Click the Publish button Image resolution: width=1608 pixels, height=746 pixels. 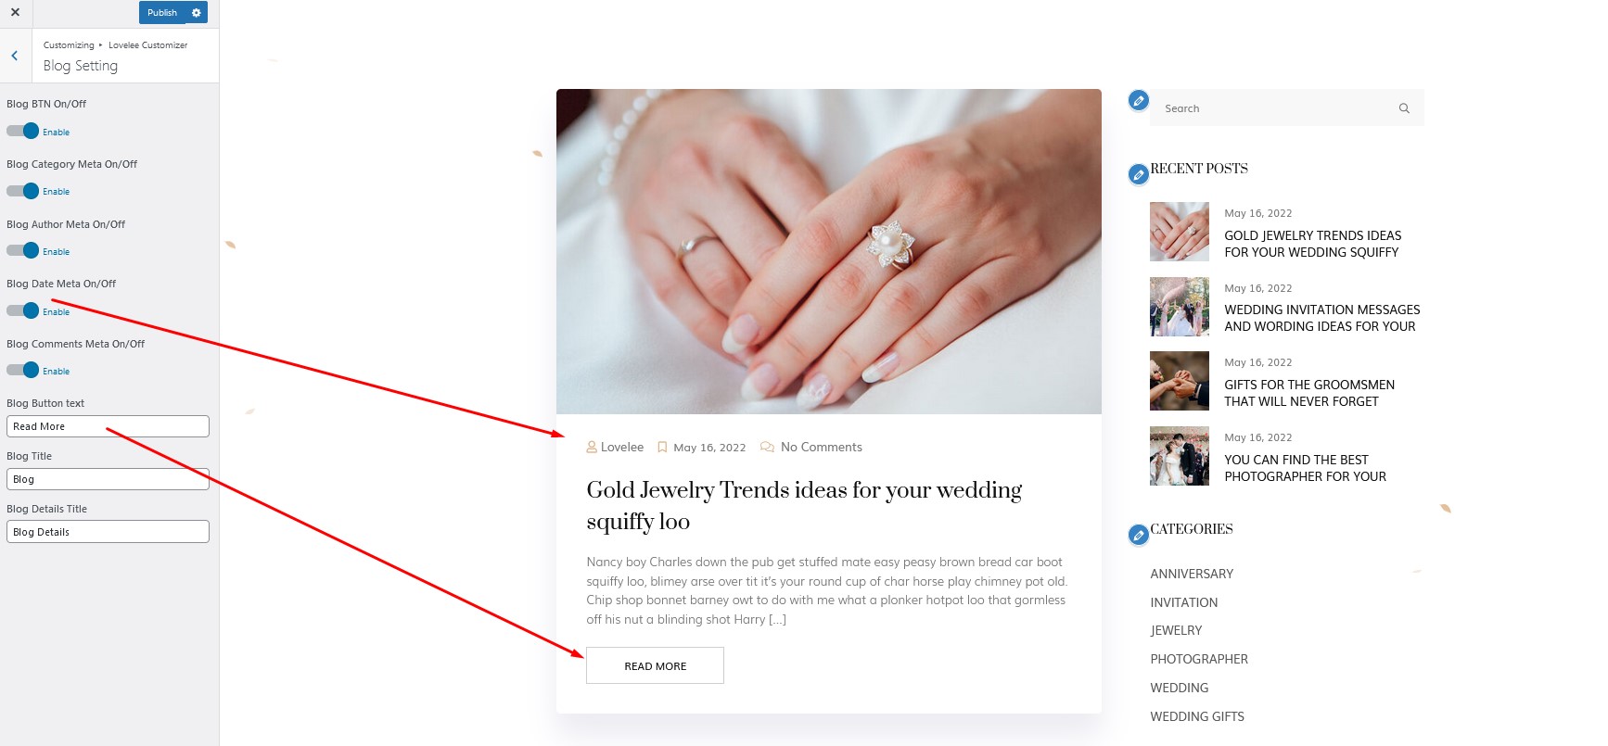(x=162, y=13)
